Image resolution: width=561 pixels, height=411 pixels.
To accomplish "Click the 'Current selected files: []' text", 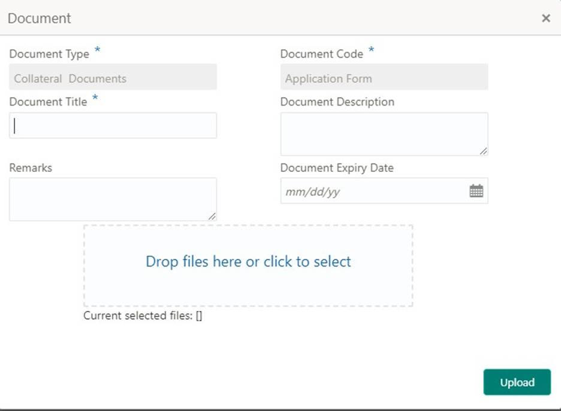I will (x=143, y=316).
